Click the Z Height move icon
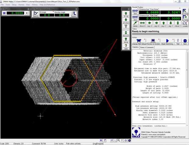The height and width of the screenshot is (145, 189). tap(4, 13)
